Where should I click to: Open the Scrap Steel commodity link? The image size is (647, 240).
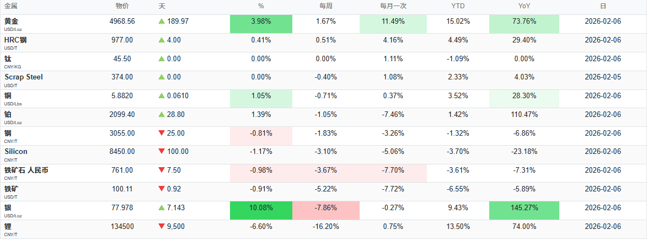(x=24, y=77)
